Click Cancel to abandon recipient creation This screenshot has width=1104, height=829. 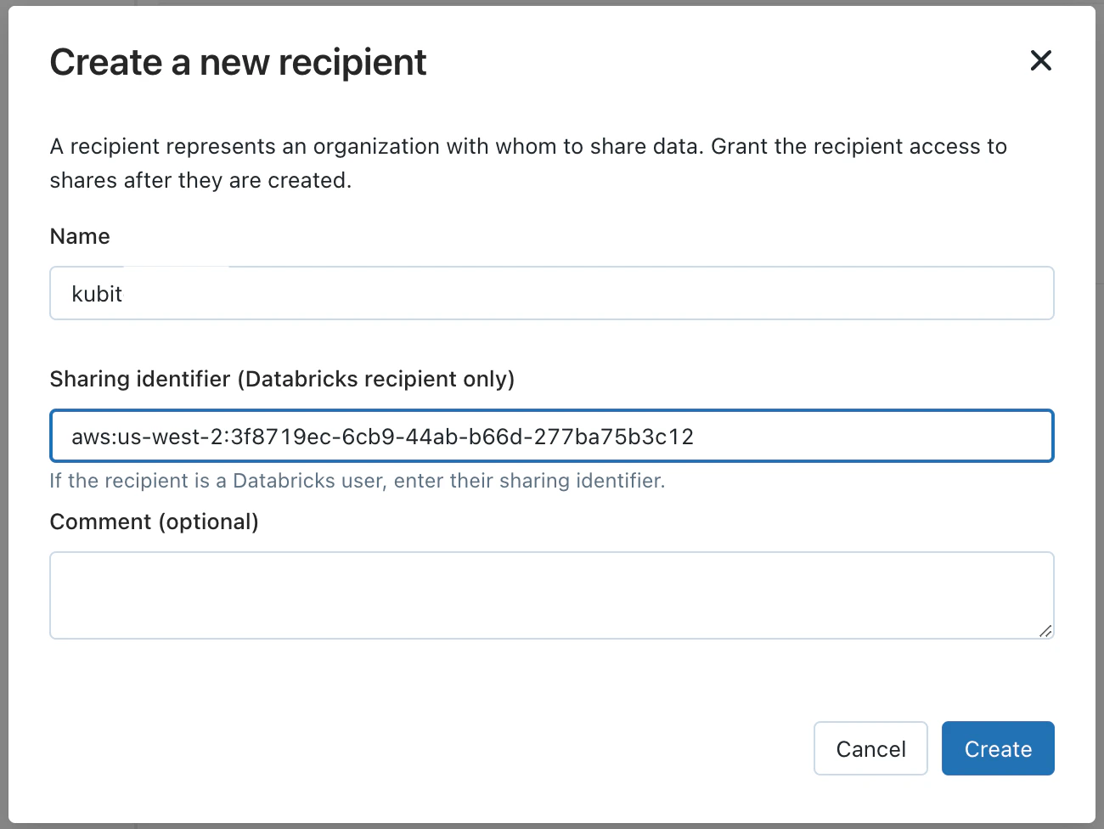pos(870,748)
